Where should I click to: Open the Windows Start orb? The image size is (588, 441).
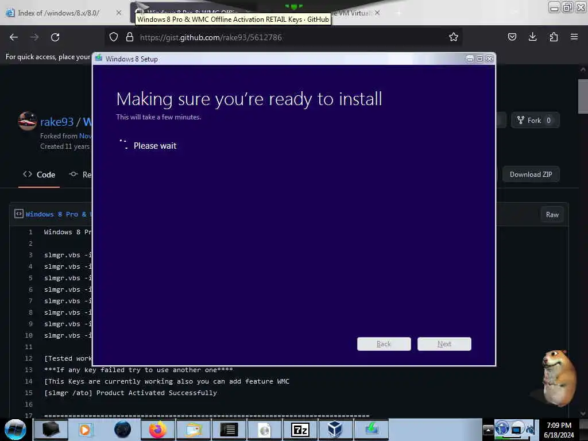click(x=16, y=430)
